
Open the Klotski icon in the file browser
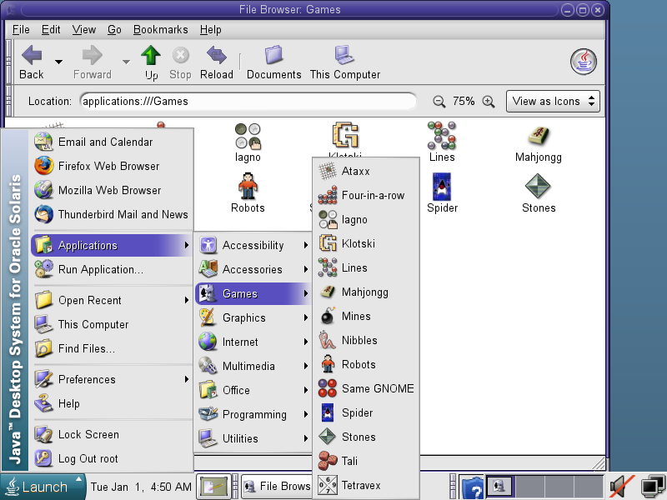tap(345, 136)
